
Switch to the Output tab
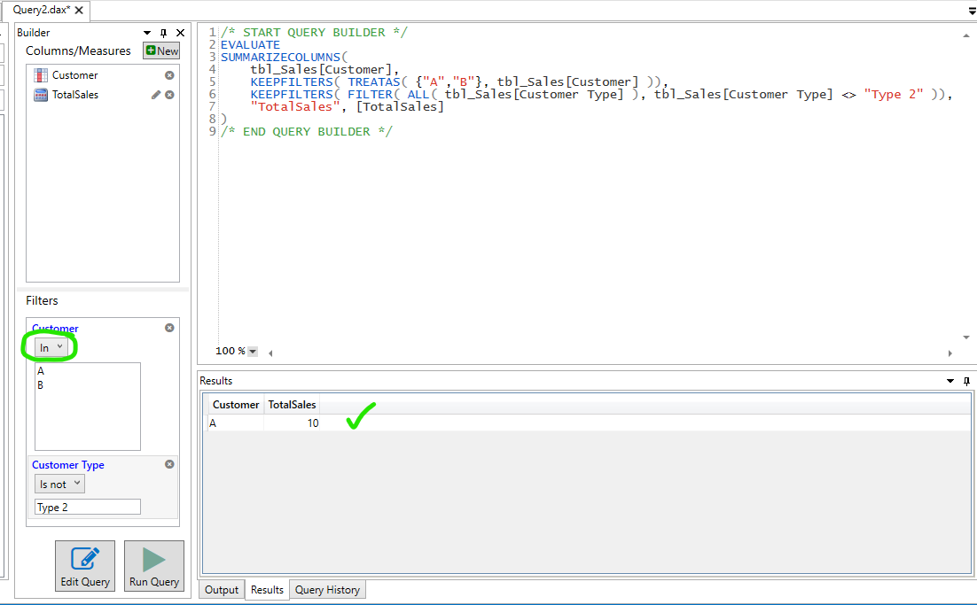221,589
